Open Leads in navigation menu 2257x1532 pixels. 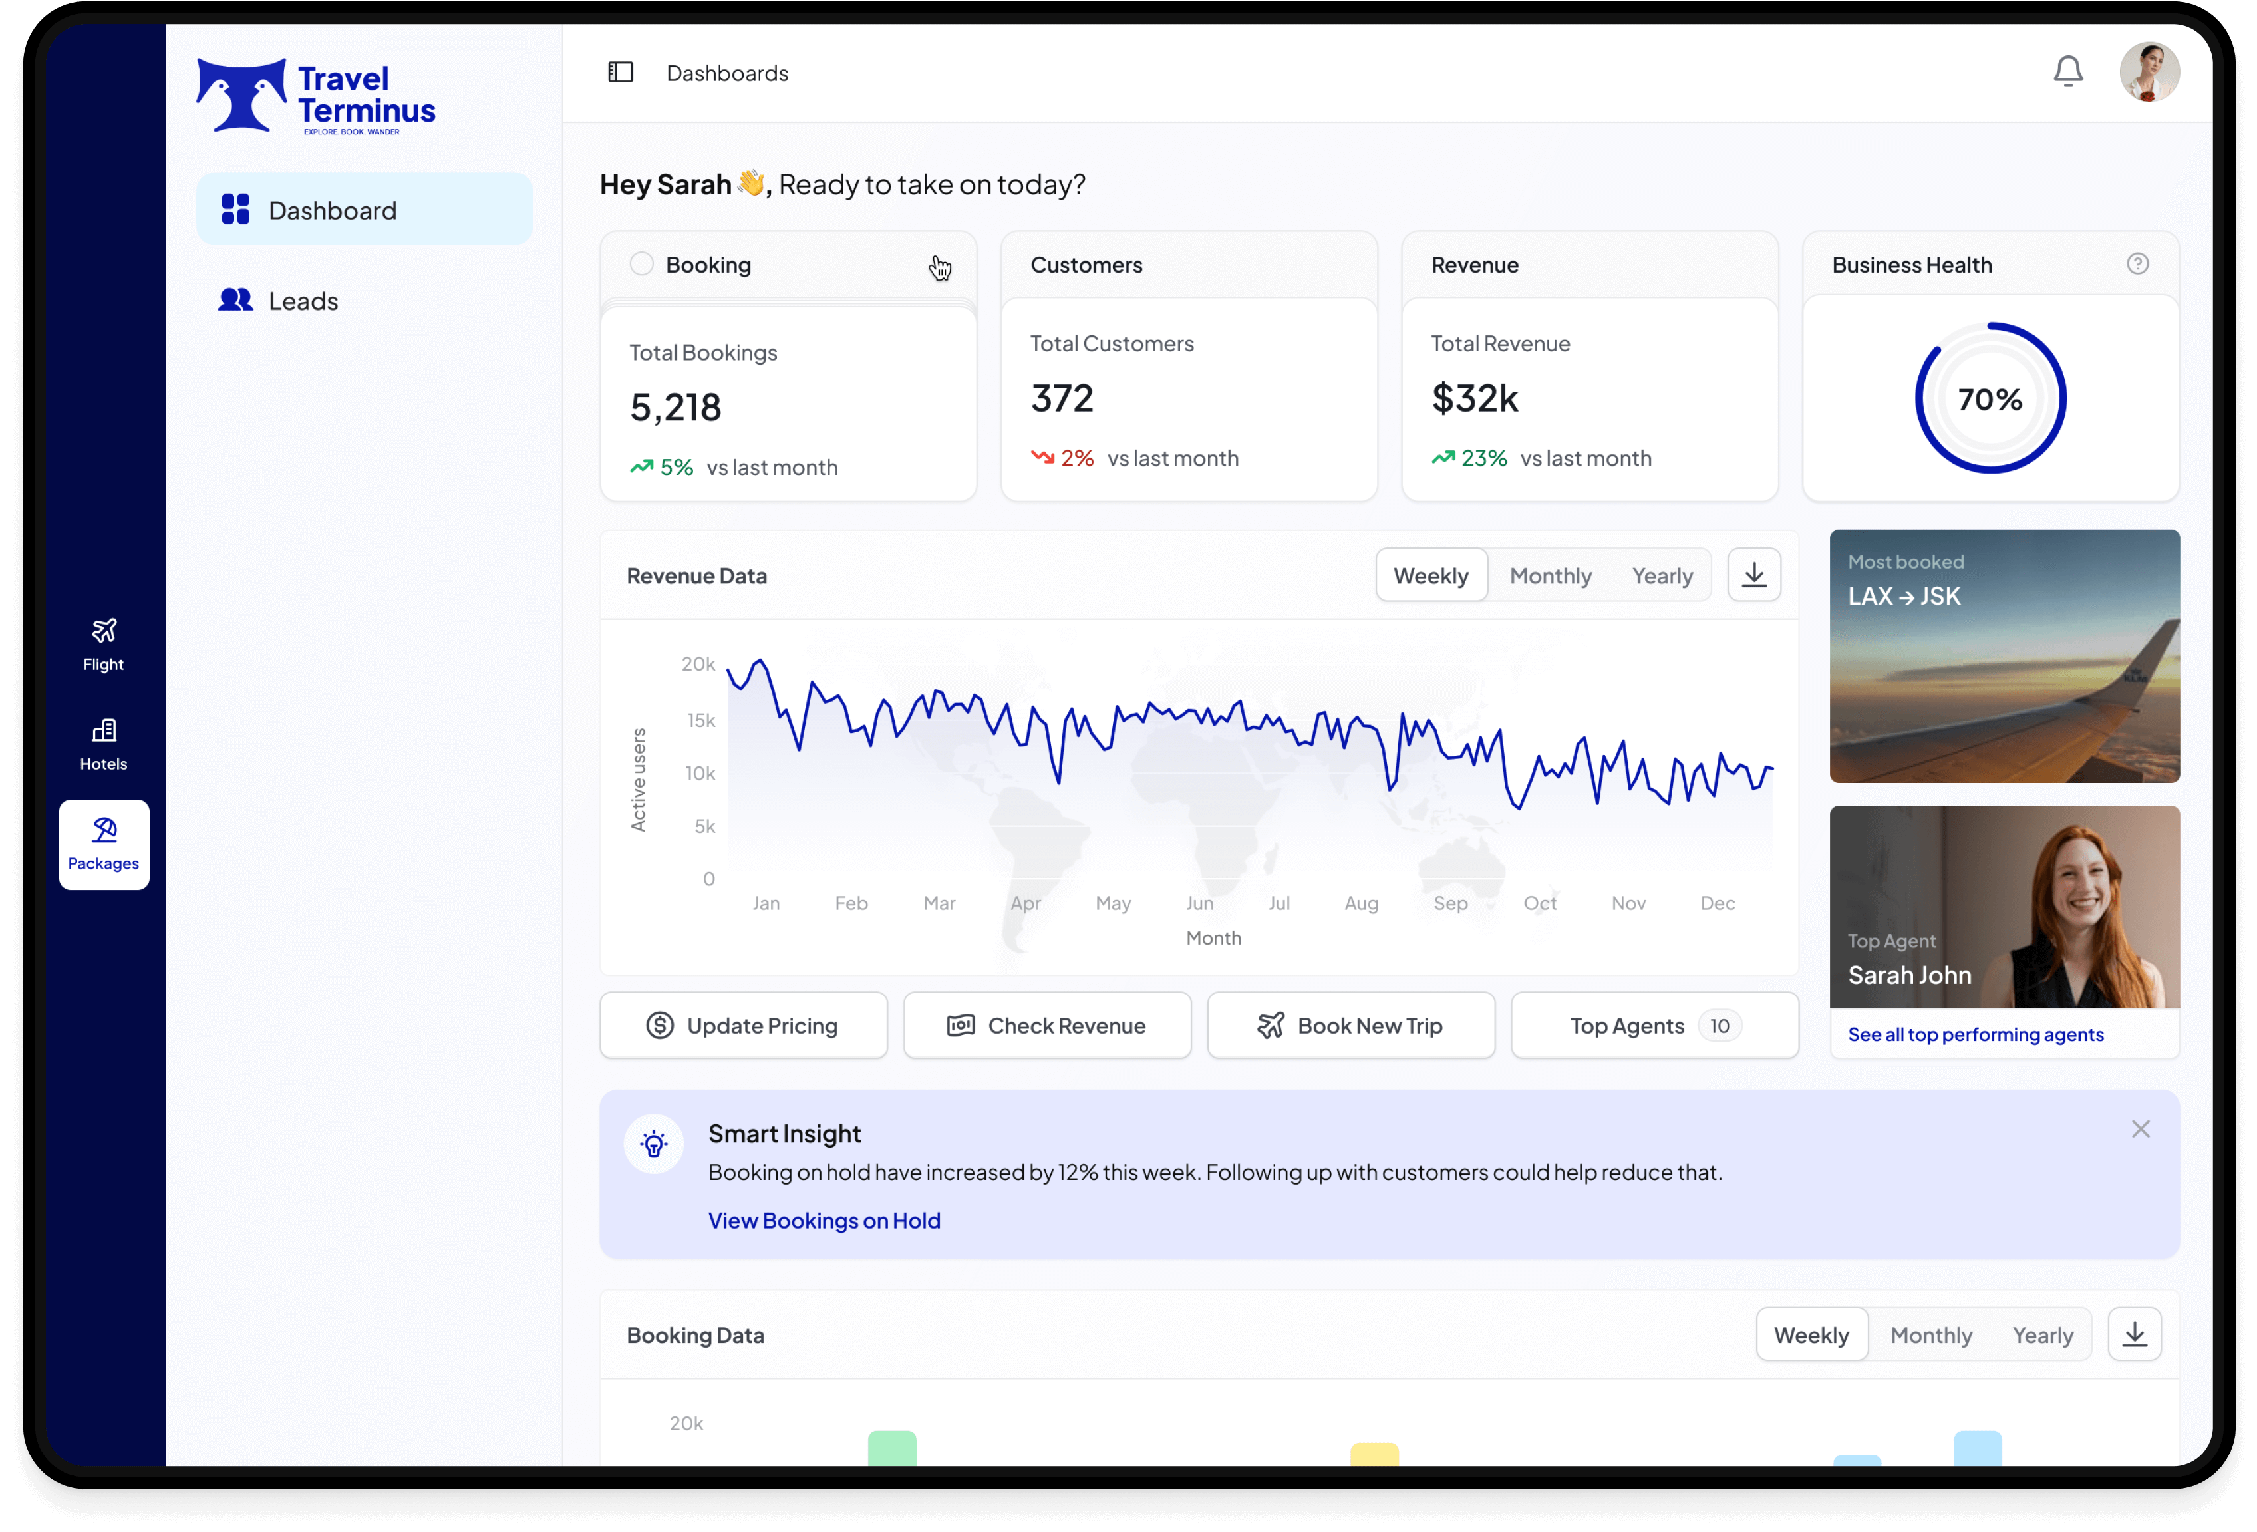tap(303, 301)
